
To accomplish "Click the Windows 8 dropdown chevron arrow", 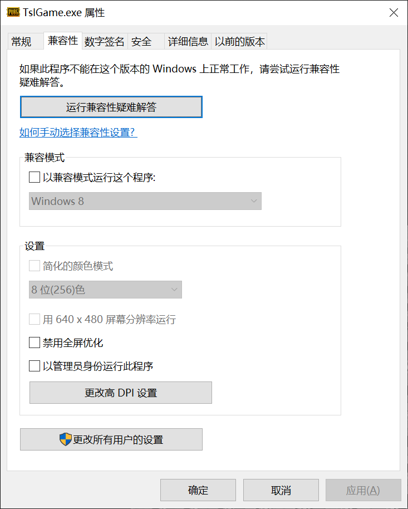I will (x=254, y=201).
